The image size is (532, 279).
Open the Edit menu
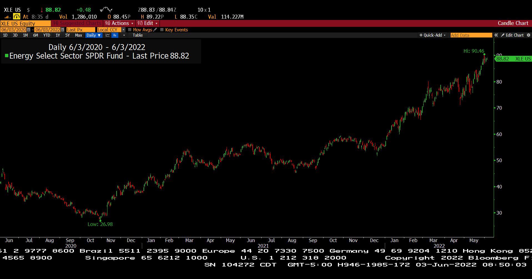point(148,23)
